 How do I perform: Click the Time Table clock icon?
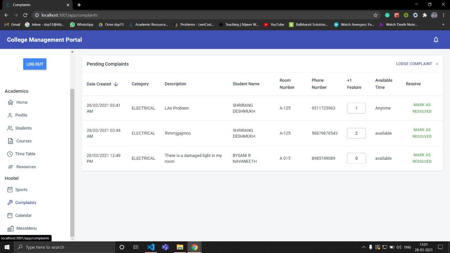tap(10, 154)
